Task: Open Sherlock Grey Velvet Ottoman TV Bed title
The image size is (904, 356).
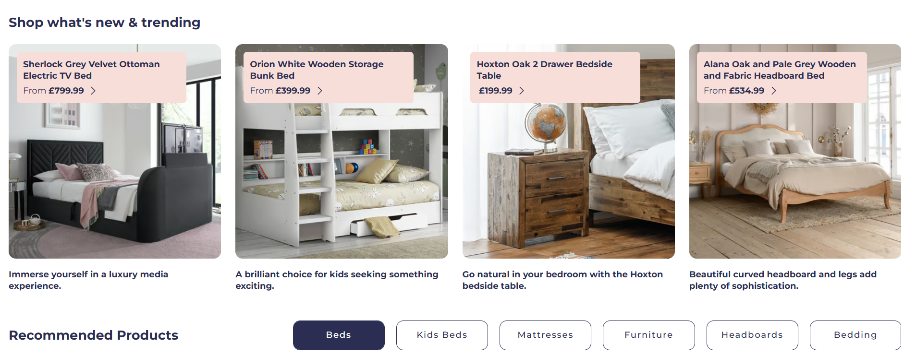Action: (91, 70)
